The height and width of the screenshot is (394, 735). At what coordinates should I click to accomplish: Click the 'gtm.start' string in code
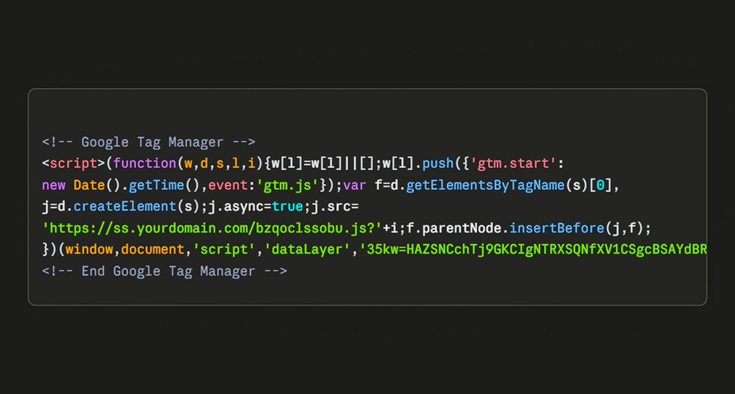coord(513,164)
